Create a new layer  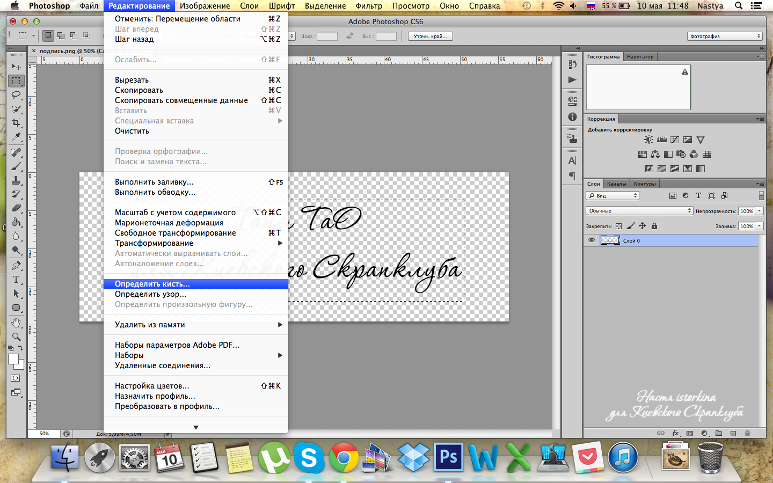[x=733, y=433]
